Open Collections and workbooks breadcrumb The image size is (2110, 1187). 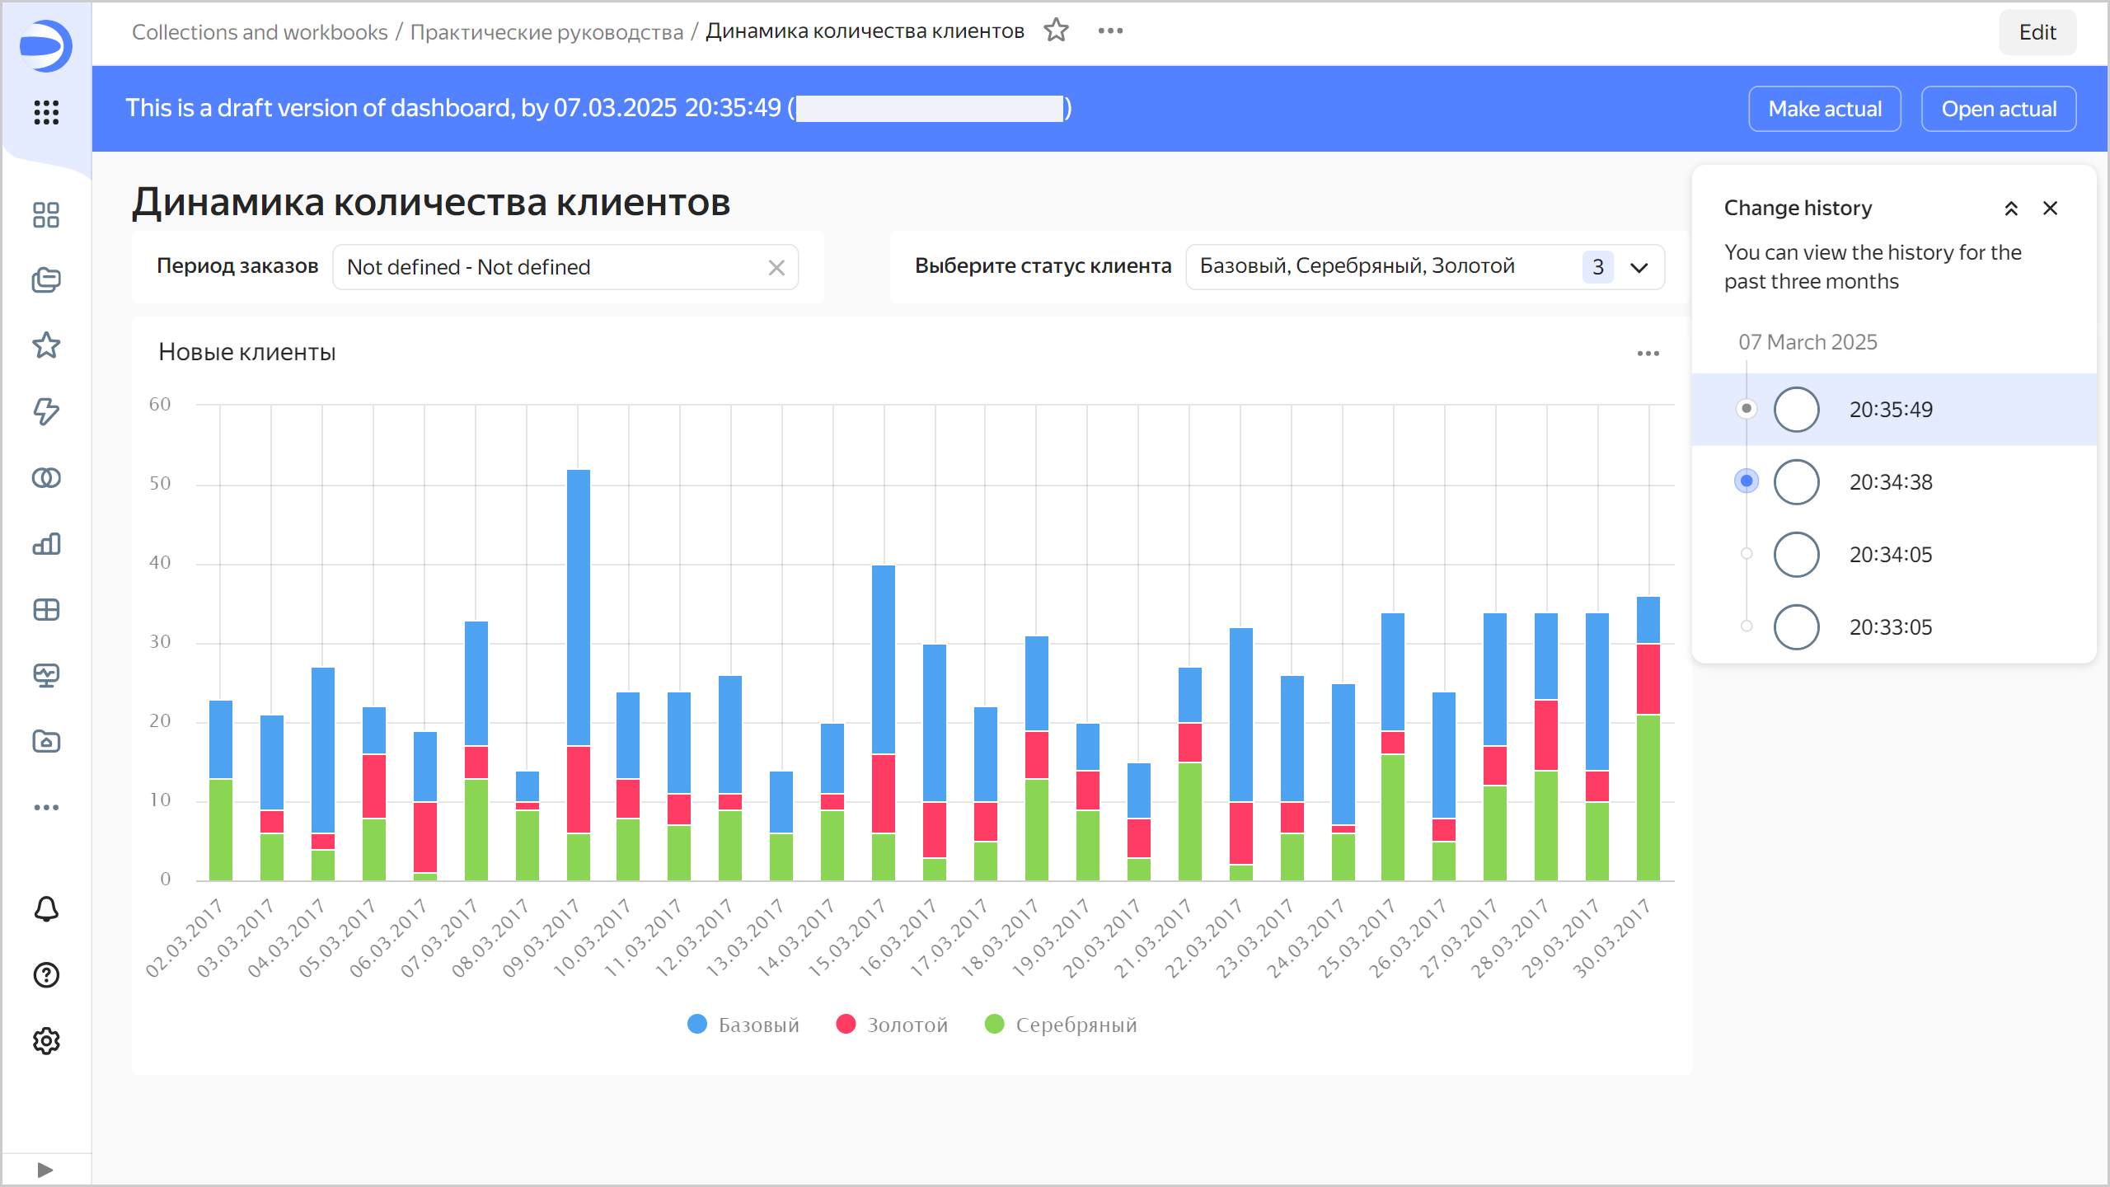pyautogui.click(x=260, y=32)
